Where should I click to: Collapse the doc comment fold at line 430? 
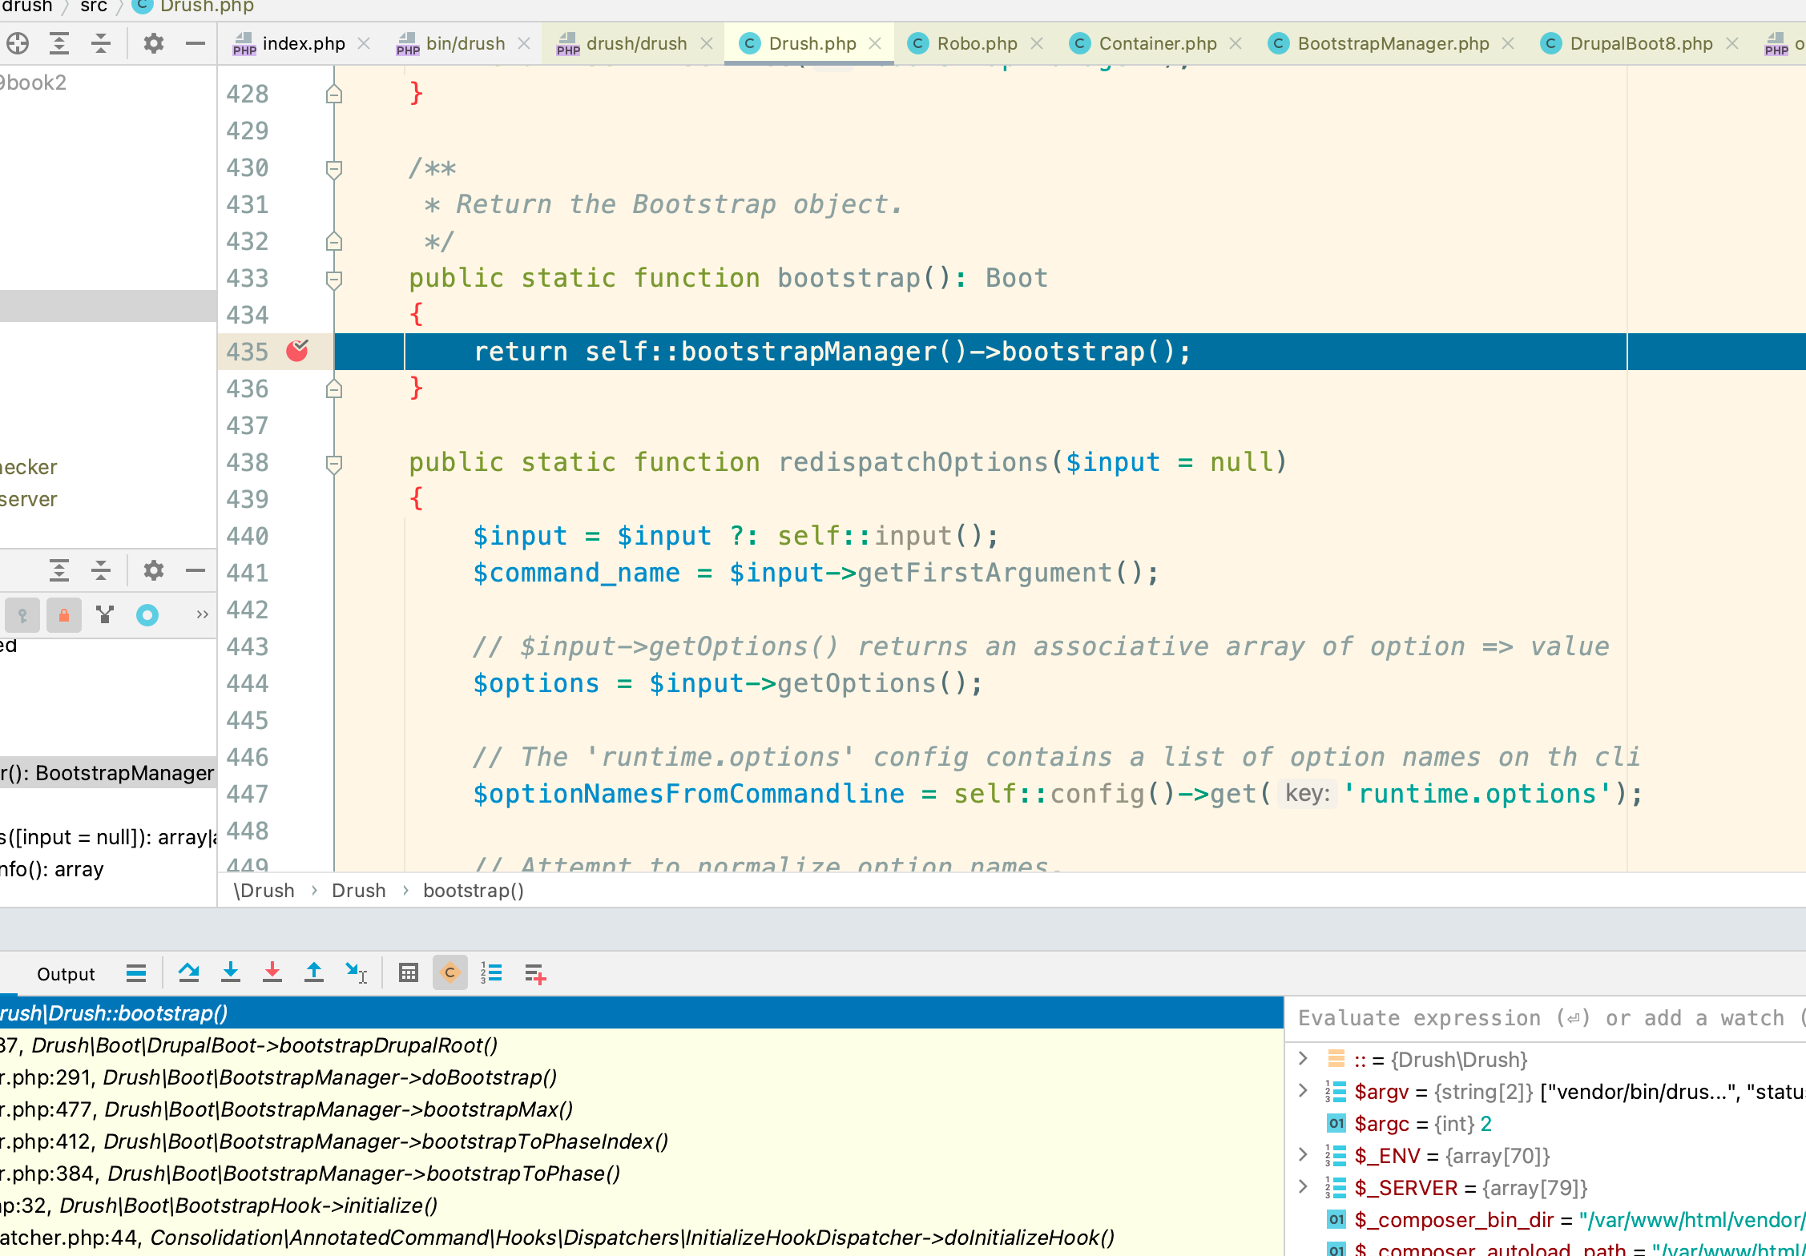pos(334,168)
